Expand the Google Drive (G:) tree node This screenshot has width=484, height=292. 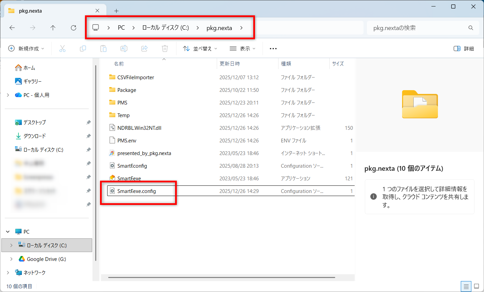(11, 259)
